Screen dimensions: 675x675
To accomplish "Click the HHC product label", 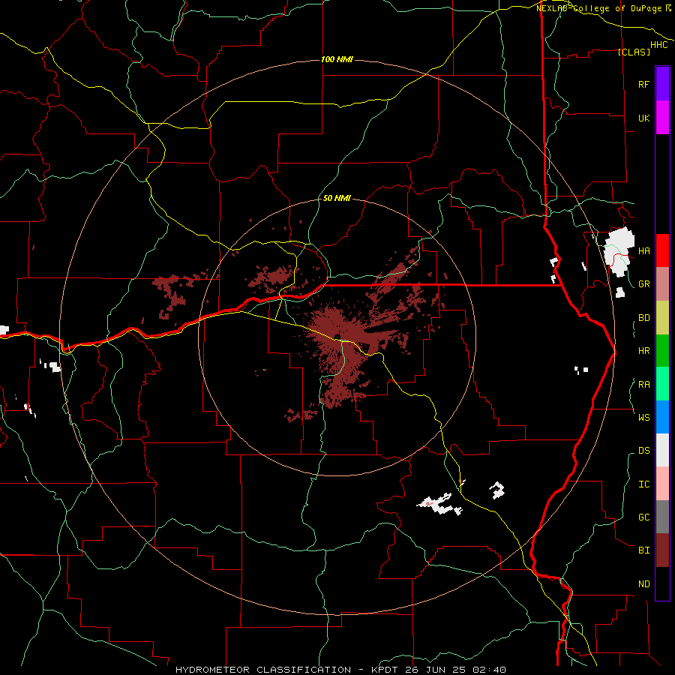I will (659, 45).
